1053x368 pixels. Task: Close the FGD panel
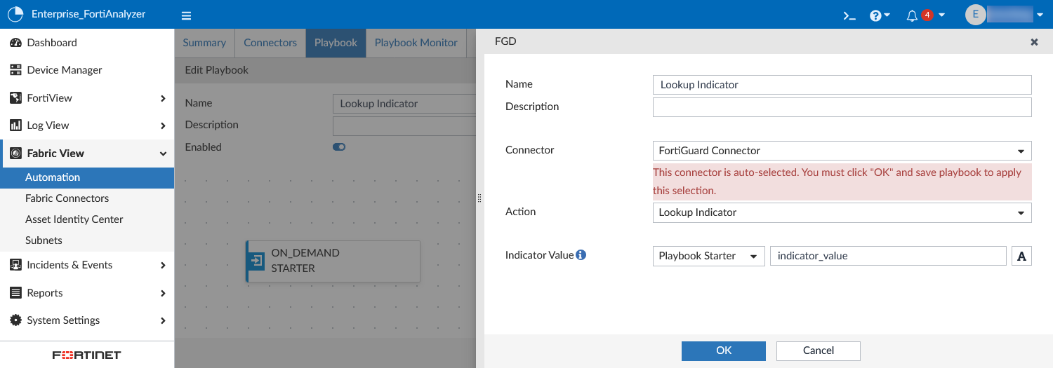coord(1034,42)
